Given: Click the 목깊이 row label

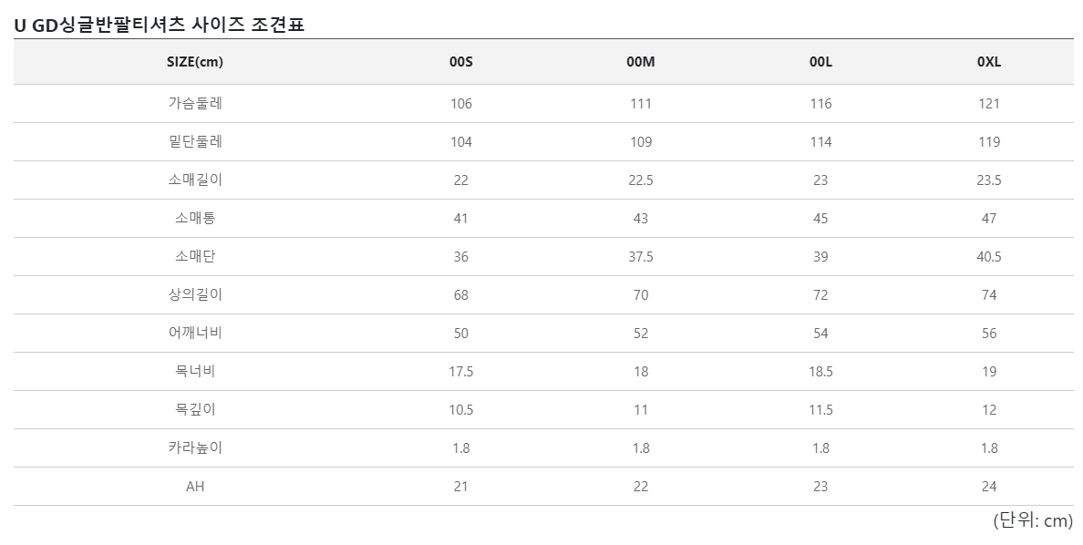Looking at the screenshot, I should pyautogui.click(x=195, y=409).
